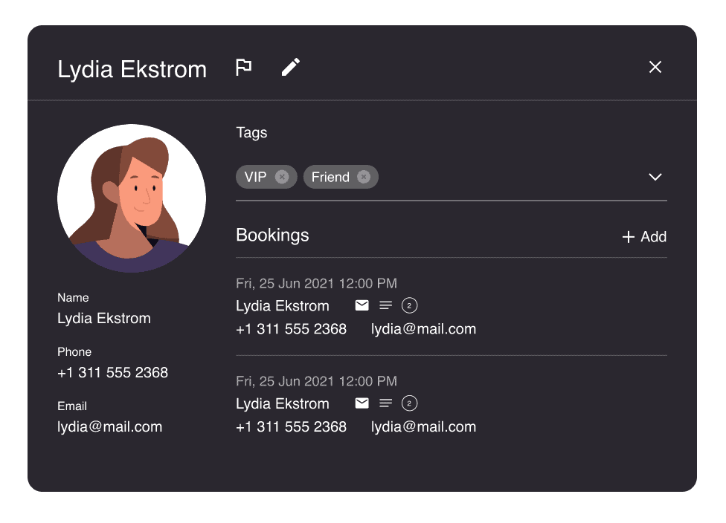The width and height of the screenshot is (726, 523).
Task: Open notes icon on first booking
Action: click(x=385, y=305)
